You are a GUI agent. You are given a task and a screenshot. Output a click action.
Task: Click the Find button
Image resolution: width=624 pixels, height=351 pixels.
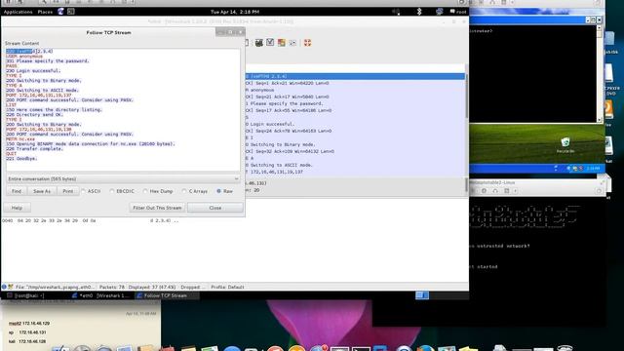pyautogui.click(x=17, y=191)
